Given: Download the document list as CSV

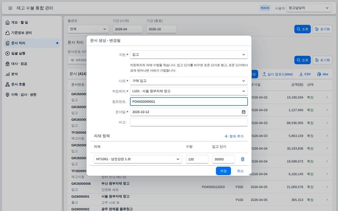Looking at the screenshot, I should [305, 74].
